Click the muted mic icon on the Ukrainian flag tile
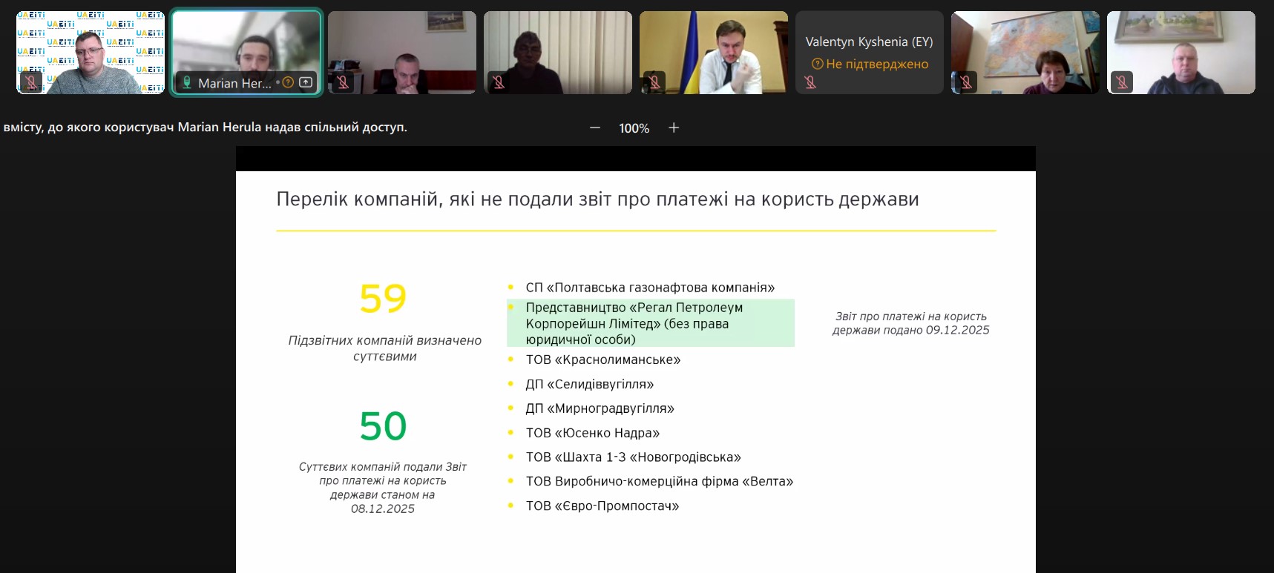This screenshot has width=1274, height=573. (654, 82)
